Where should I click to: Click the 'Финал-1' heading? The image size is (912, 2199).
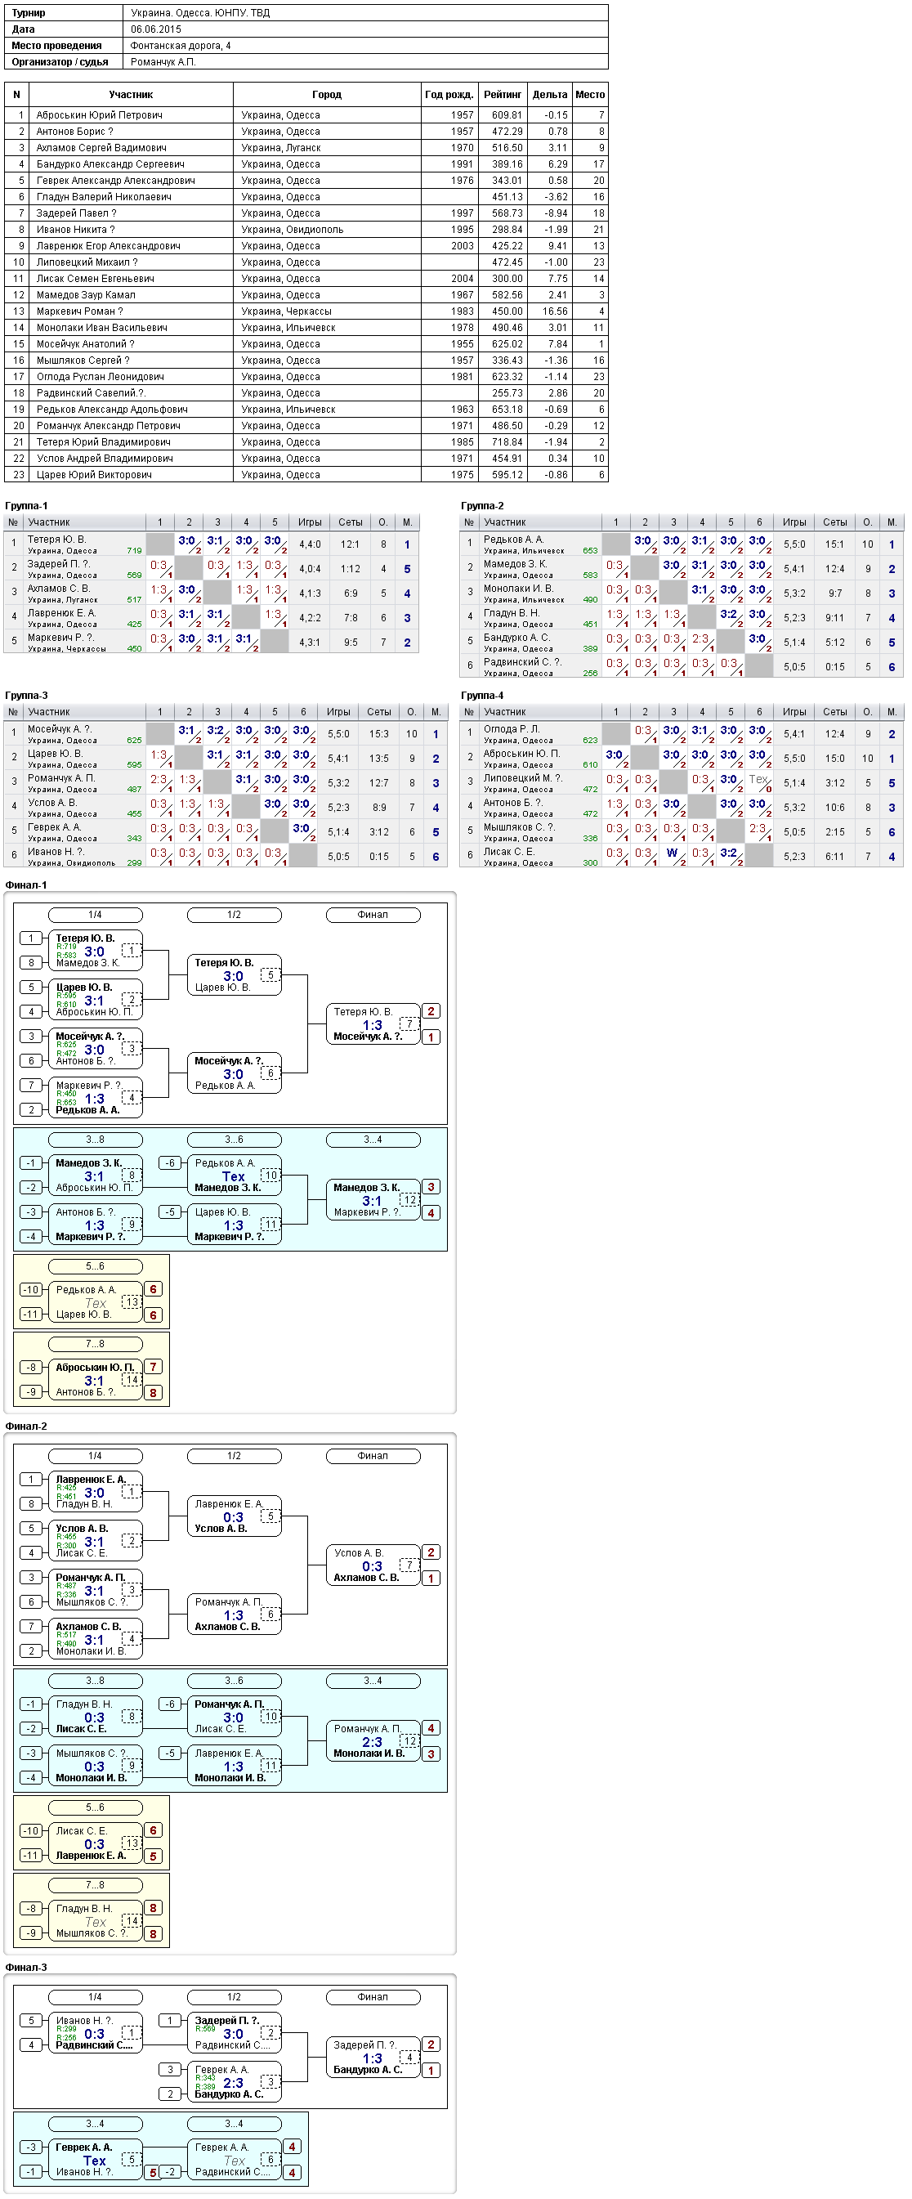click(x=25, y=885)
